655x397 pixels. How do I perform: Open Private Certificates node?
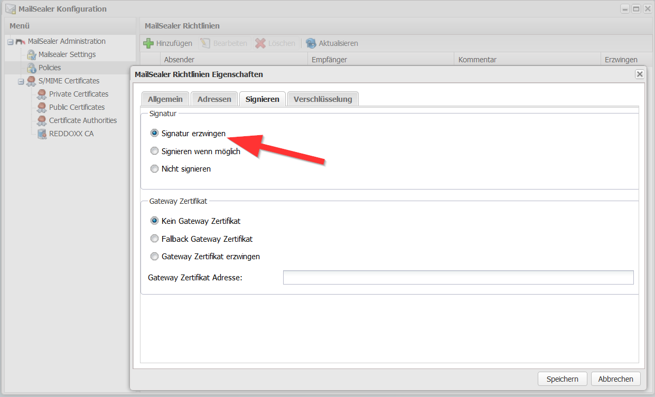pos(78,94)
